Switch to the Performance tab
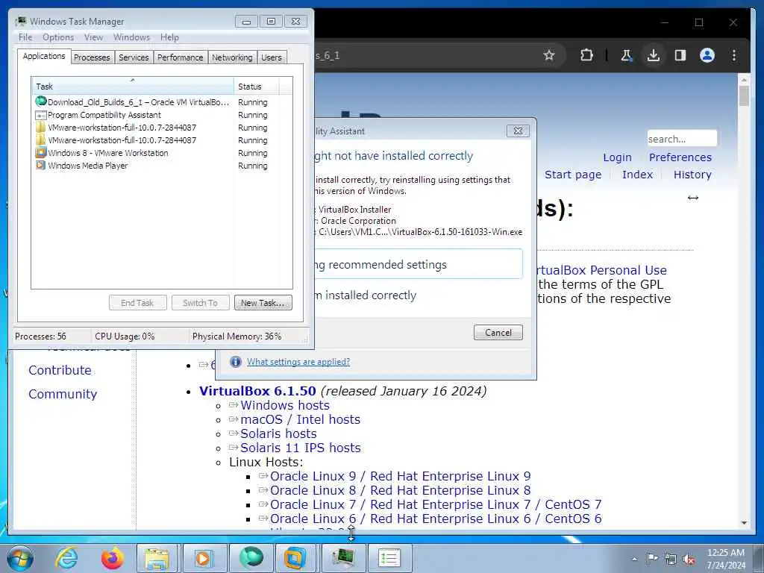This screenshot has width=764, height=573. coord(181,57)
